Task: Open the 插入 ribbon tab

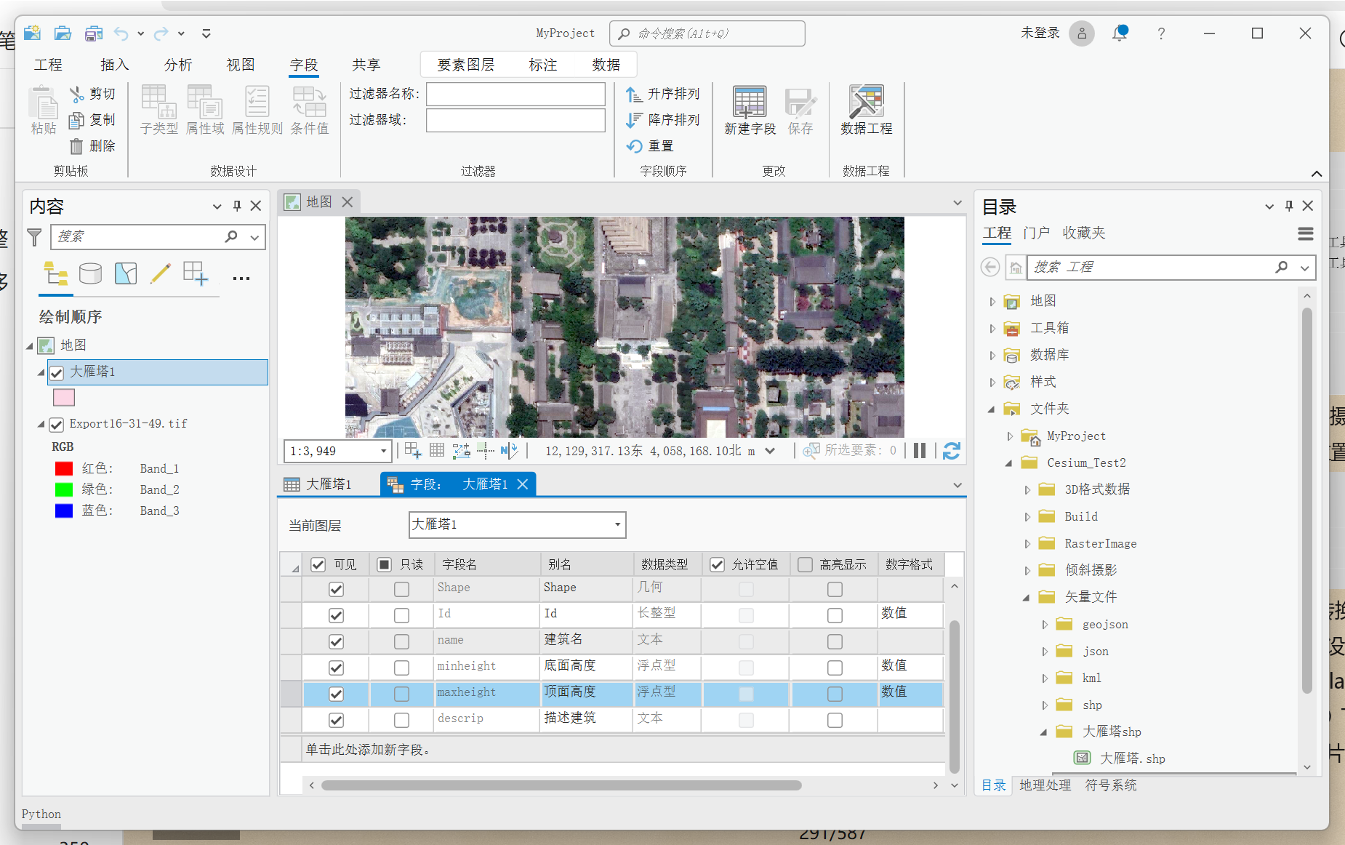Action: tap(114, 65)
